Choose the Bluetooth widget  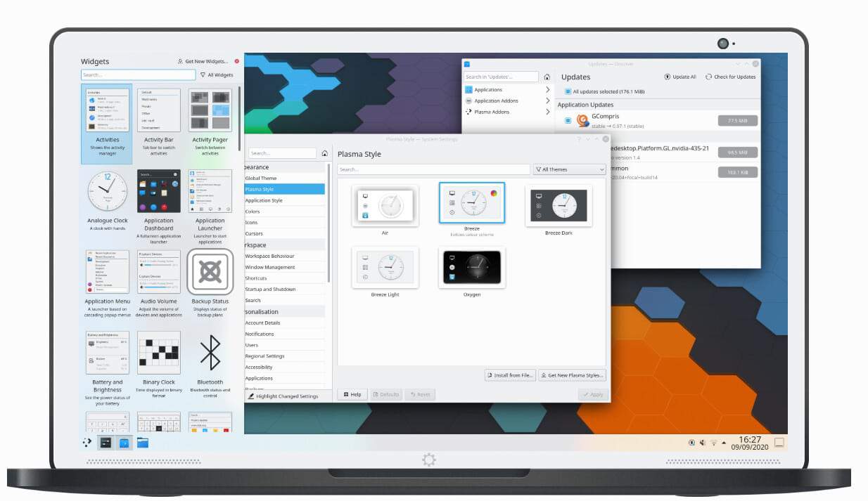point(210,363)
